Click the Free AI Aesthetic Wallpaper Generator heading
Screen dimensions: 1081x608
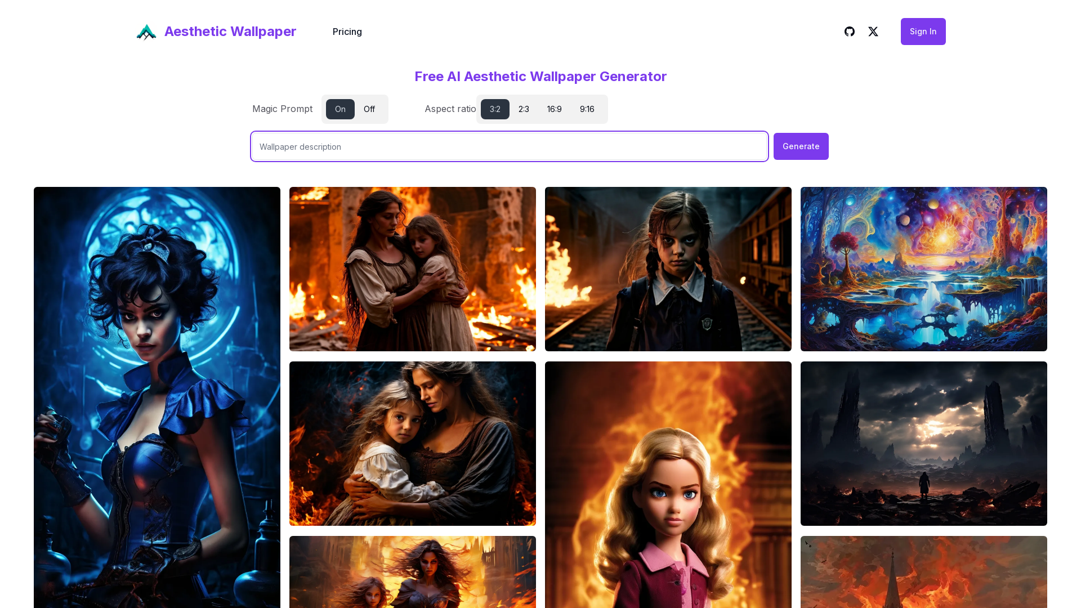pos(540,77)
